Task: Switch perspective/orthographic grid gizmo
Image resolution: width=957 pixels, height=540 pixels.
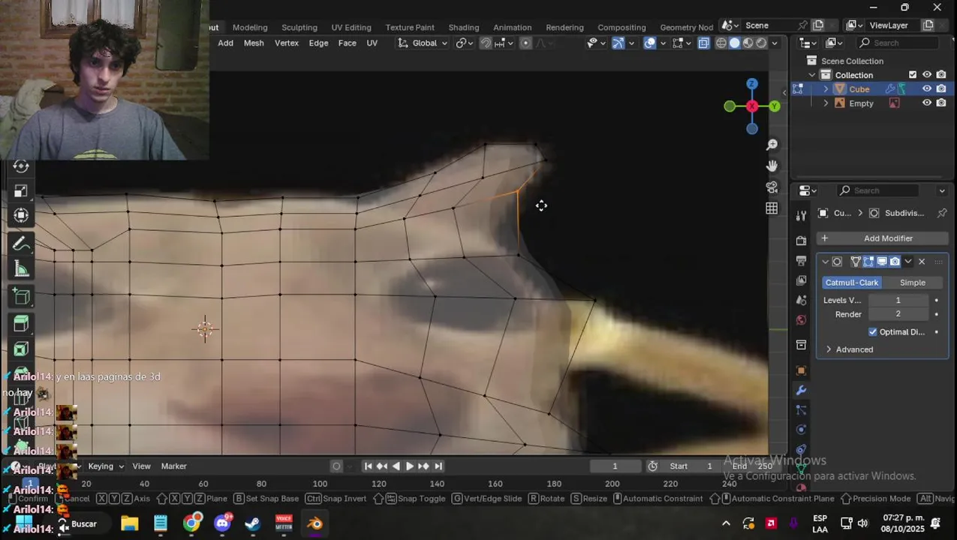Action: pos(772,208)
